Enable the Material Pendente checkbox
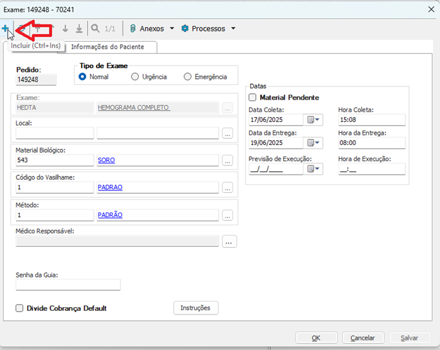Screen dimensions: 440x350 tap(253, 98)
